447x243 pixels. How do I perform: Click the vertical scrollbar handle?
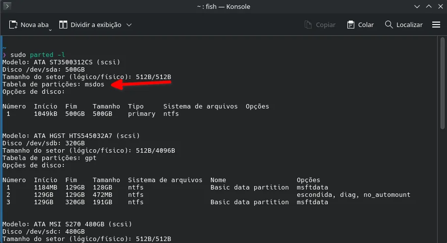pyautogui.click(x=442, y=83)
